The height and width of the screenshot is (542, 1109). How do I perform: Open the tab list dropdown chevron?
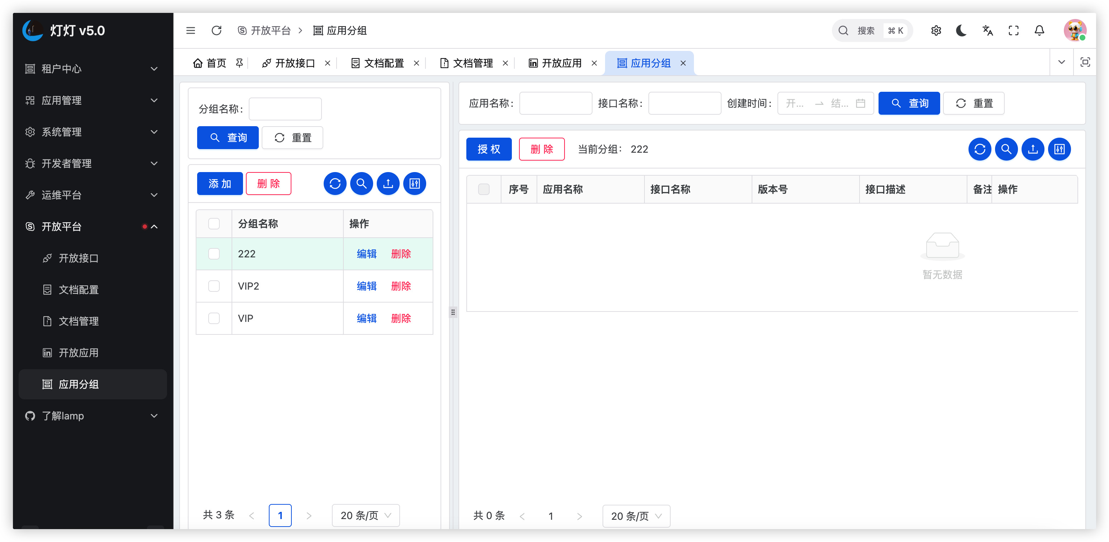(x=1061, y=62)
